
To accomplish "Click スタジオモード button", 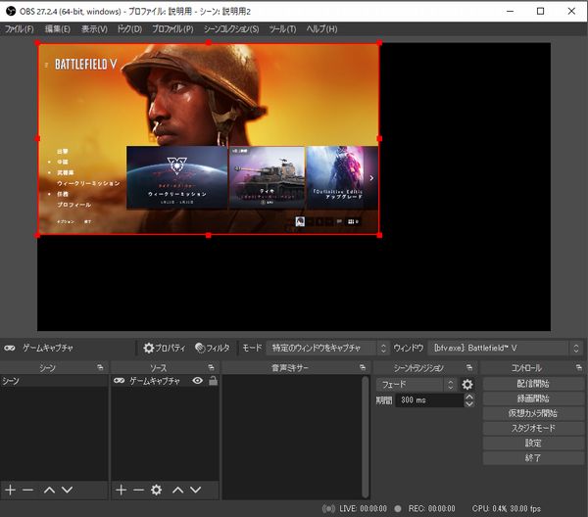I will 533,428.
